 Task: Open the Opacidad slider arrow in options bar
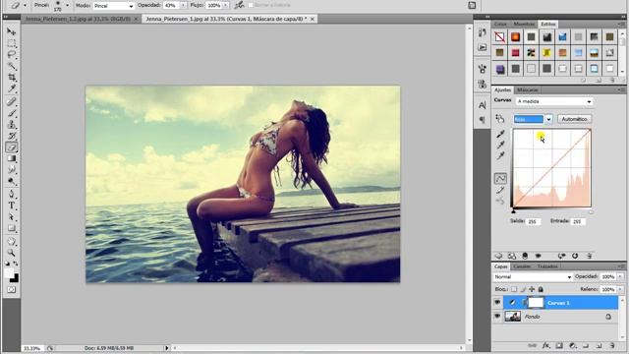point(184,5)
